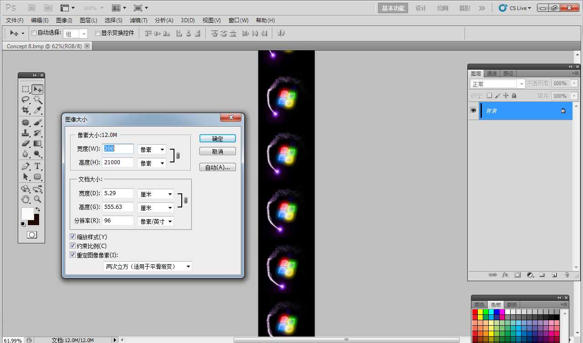The image size is (583, 343).
Task: Select the 3D Camera Rotate tool
Action: click(x=37, y=189)
